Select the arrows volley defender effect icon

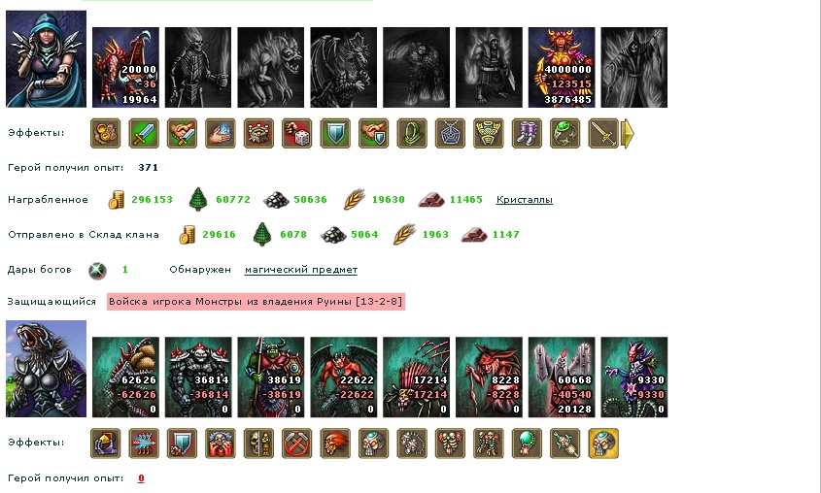(144, 444)
